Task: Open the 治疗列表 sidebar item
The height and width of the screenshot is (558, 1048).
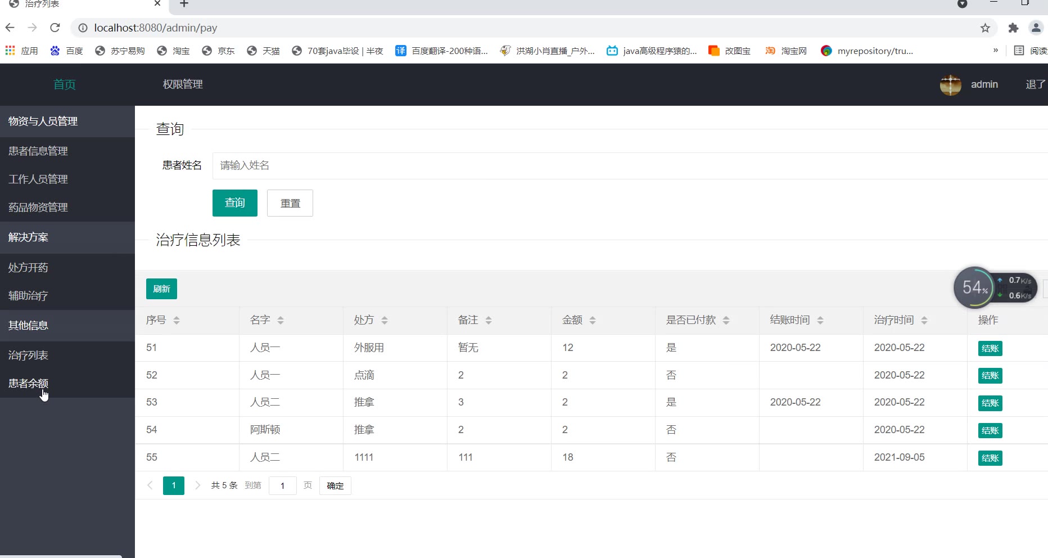Action: pyautogui.click(x=67, y=355)
